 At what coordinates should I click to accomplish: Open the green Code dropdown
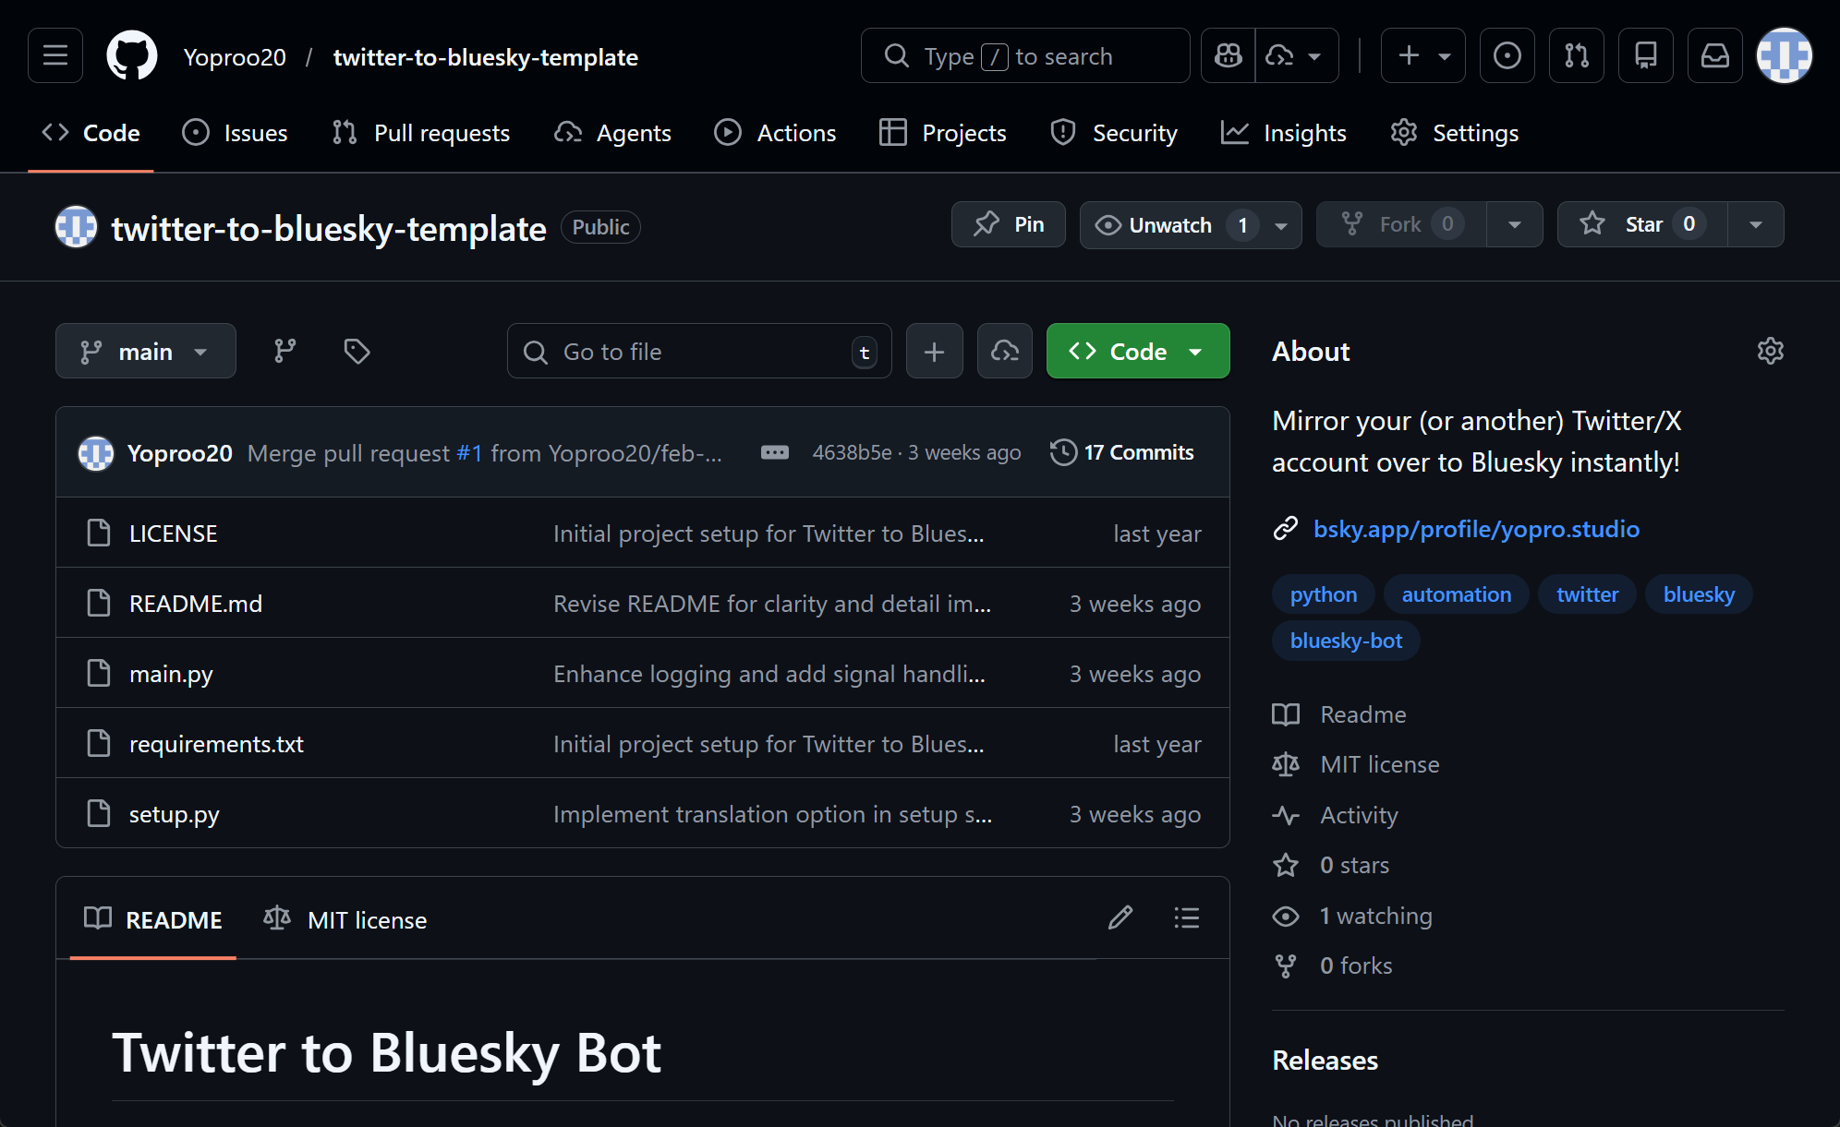coord(1137,351)
